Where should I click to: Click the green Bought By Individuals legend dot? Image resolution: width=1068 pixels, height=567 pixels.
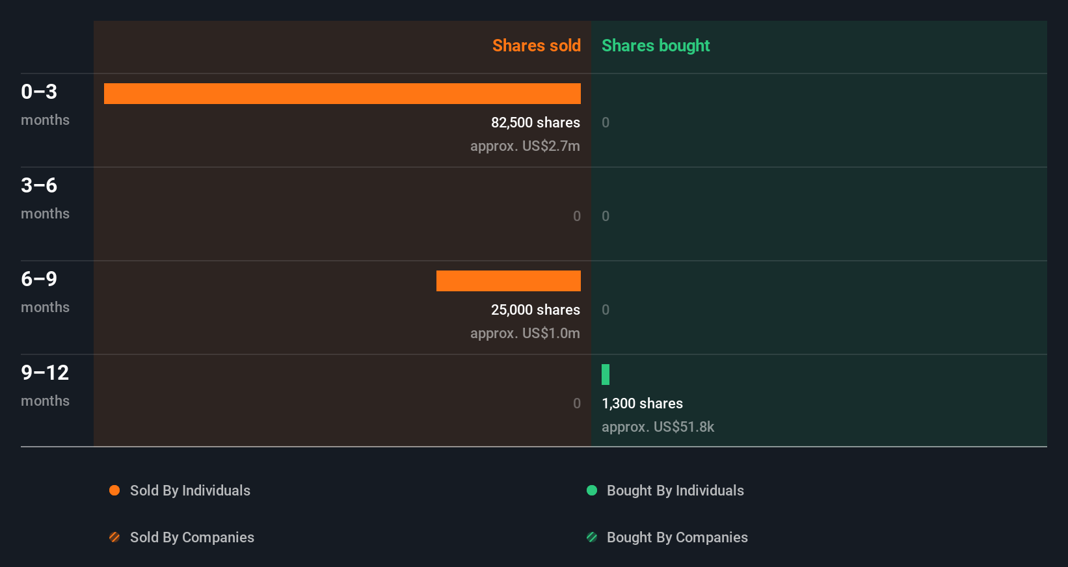(592, 490)
